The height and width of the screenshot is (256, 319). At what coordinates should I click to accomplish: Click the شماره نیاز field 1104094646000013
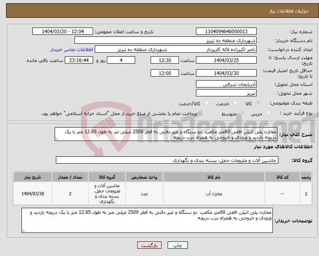click(x=226, y=31)
